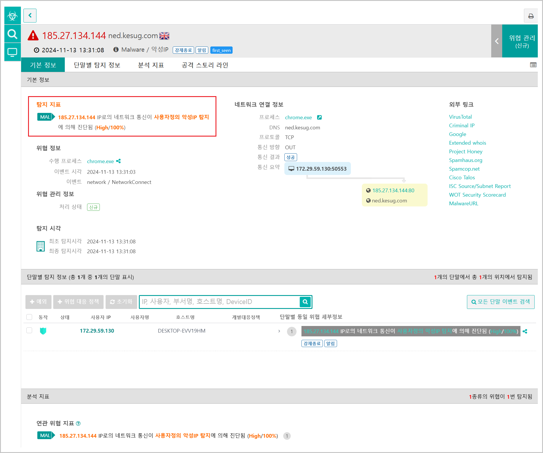Click share icon in the detection row

click(x=525, y=331)
